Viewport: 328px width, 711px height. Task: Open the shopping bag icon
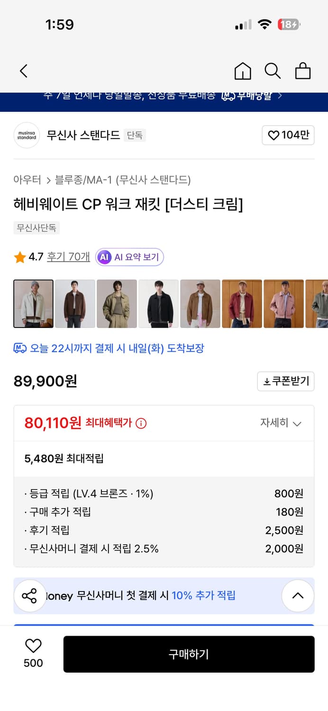302,71
